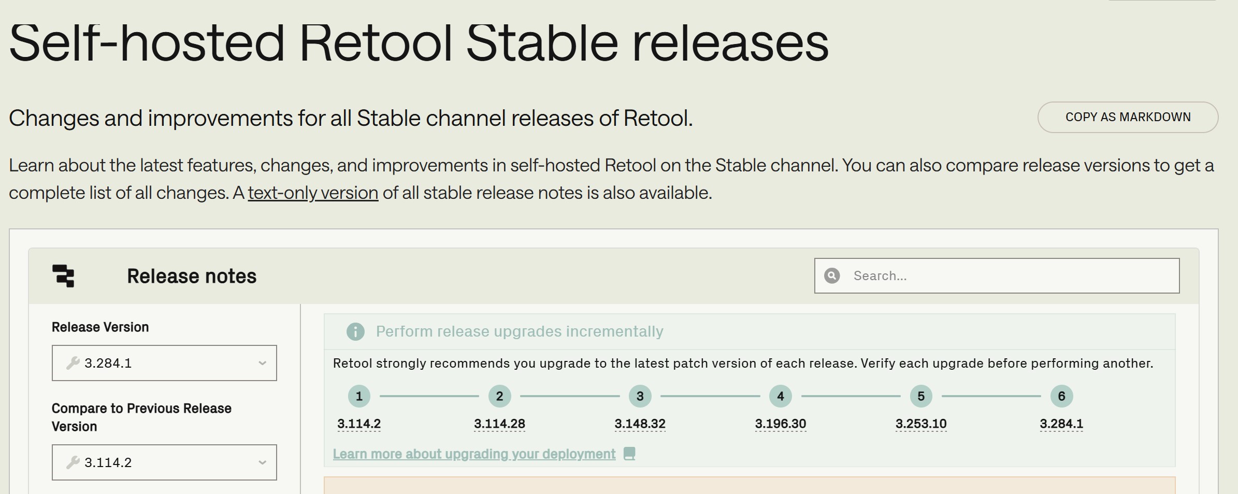1238x494 pixels.
Task: Click the Retool logo icon
Action: [x=63, y=275]
